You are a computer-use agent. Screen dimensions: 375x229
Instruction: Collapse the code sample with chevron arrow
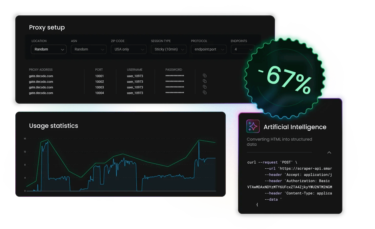click(329, 153)
